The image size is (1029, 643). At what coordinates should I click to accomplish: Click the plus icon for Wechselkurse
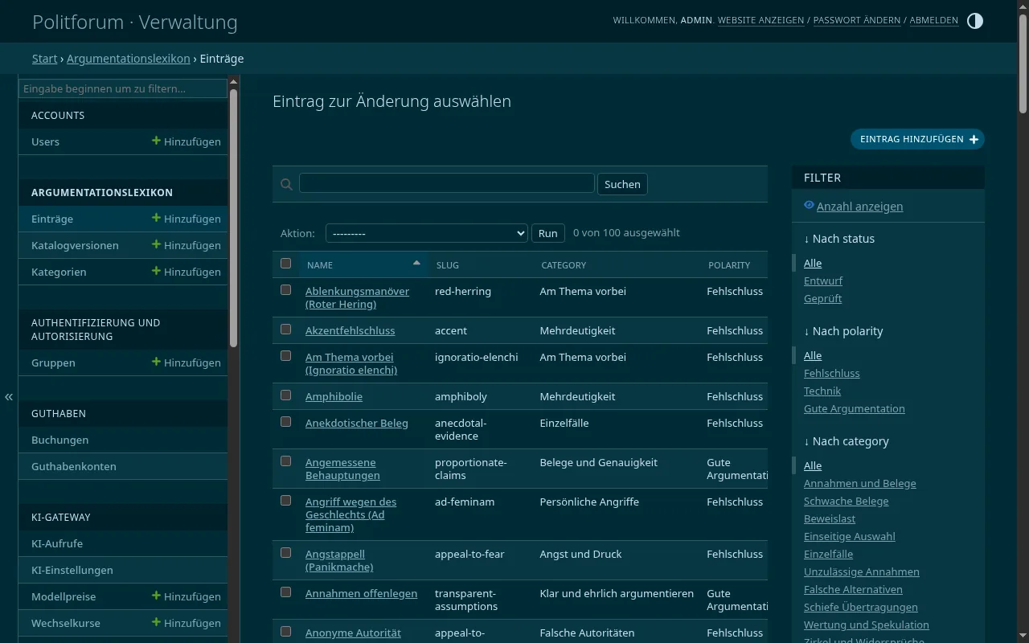click(x=156, y=622)
